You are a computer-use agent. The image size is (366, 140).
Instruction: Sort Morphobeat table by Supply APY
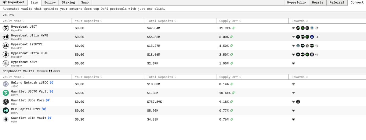pos(230,77)
